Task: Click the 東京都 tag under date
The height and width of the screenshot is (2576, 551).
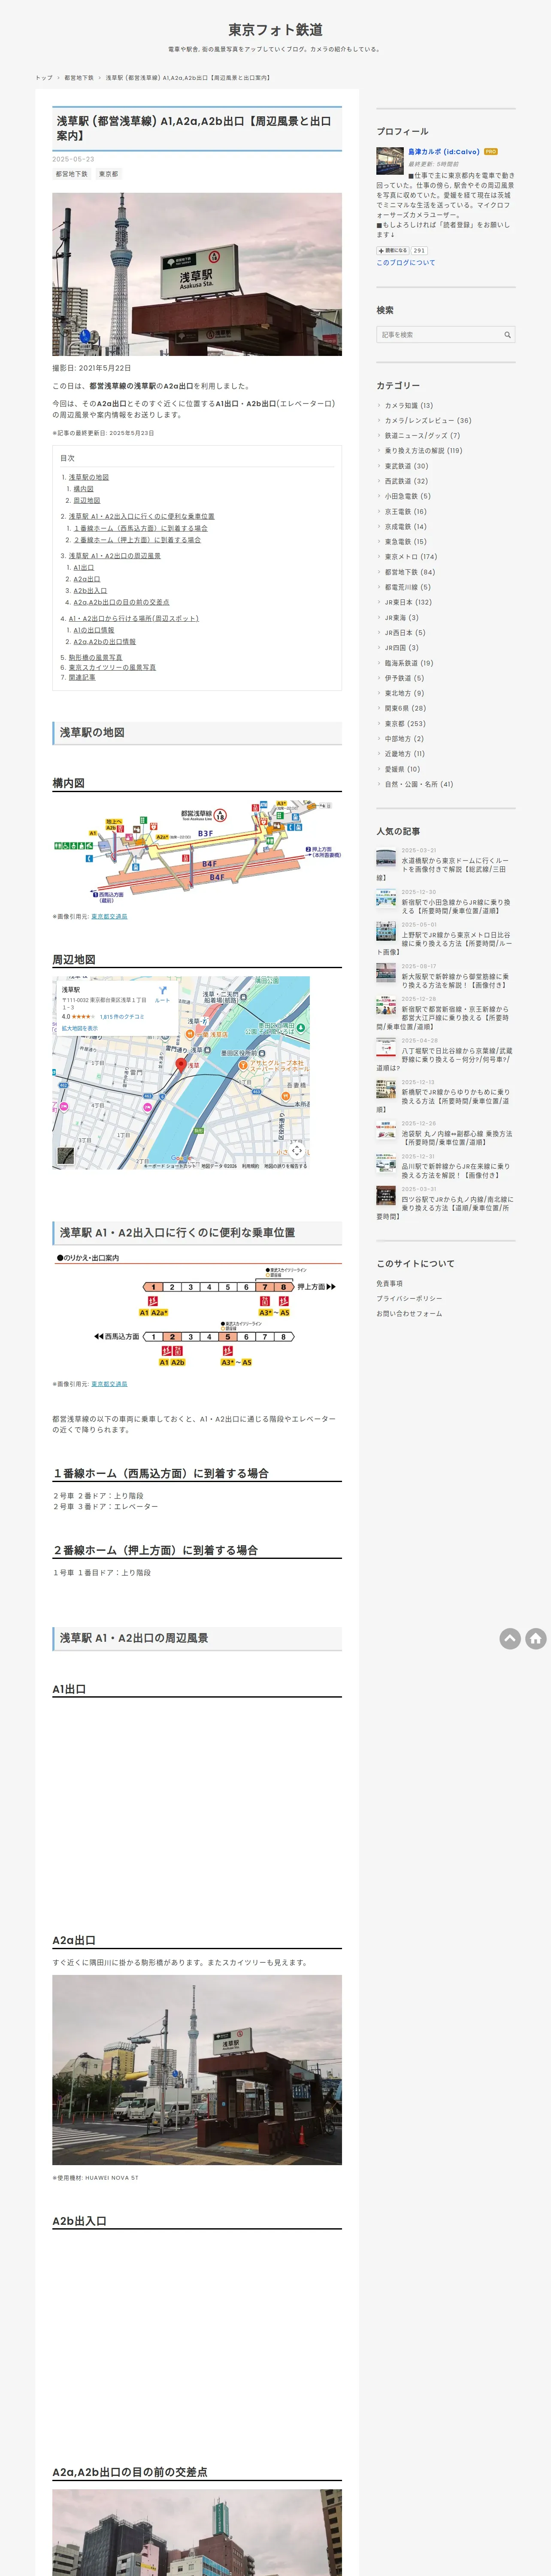Action: [108, 174]
